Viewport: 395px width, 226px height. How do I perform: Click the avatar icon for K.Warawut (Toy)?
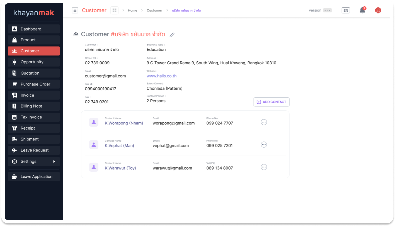pyautogui.click(x=94, y=167)
